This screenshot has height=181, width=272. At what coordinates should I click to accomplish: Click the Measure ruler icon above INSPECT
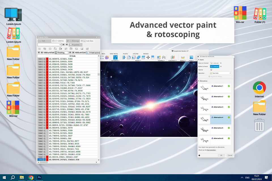click(x=183, y=57)
